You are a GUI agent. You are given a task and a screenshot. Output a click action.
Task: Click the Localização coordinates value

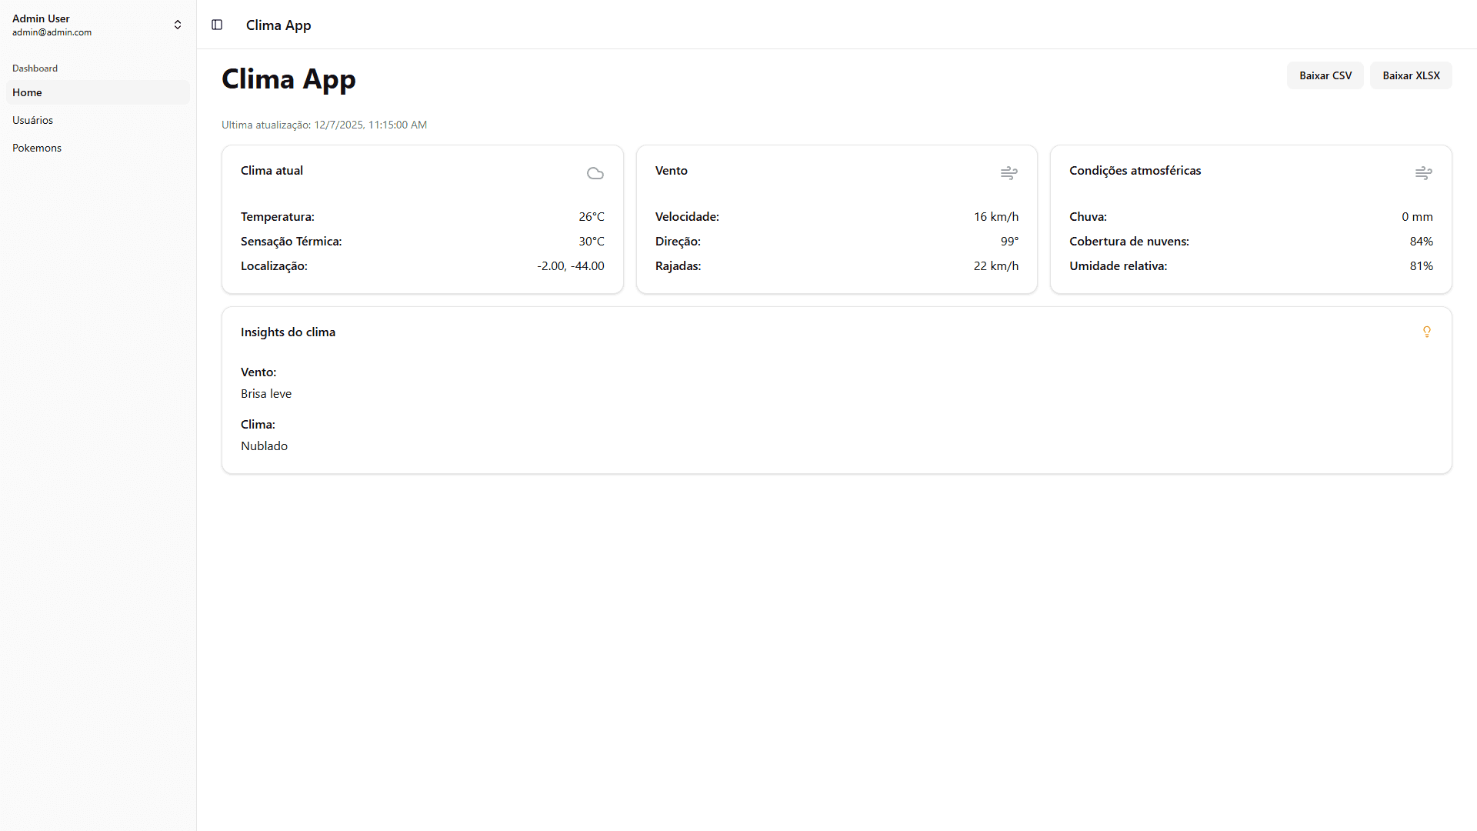tap(570, 266)
